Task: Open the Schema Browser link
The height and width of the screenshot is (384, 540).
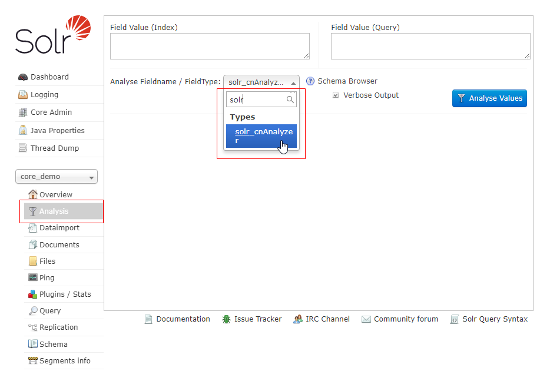Action: [347, 81]
